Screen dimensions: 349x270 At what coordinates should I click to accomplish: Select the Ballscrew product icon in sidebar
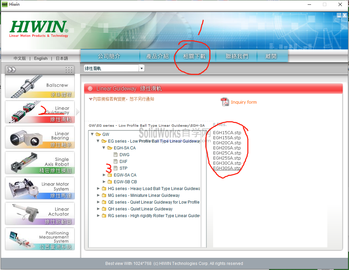40,86
